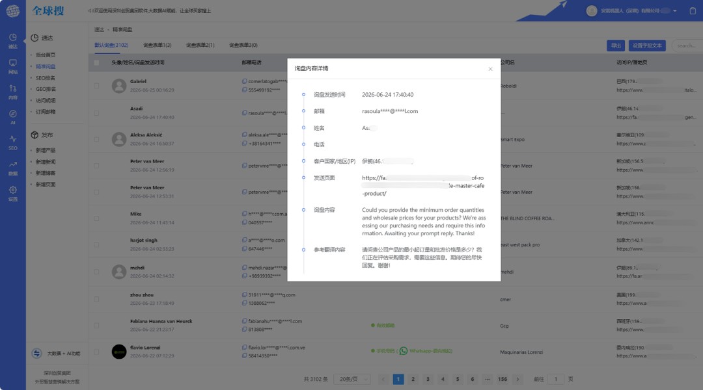This screenshot has height=390, width=703.
Task: Tick the checkbox for the mehdi row
Action: [x=96, y=272]
